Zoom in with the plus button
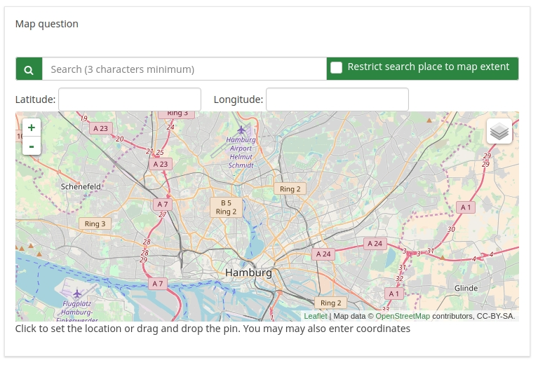538x372 pixels. [x=32, y=128]
